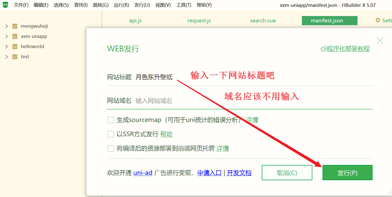Enable 生成sourcemap checkbox
Image resolution: width=392 pixels, height=197 pixels.
[x=111, y=120]
